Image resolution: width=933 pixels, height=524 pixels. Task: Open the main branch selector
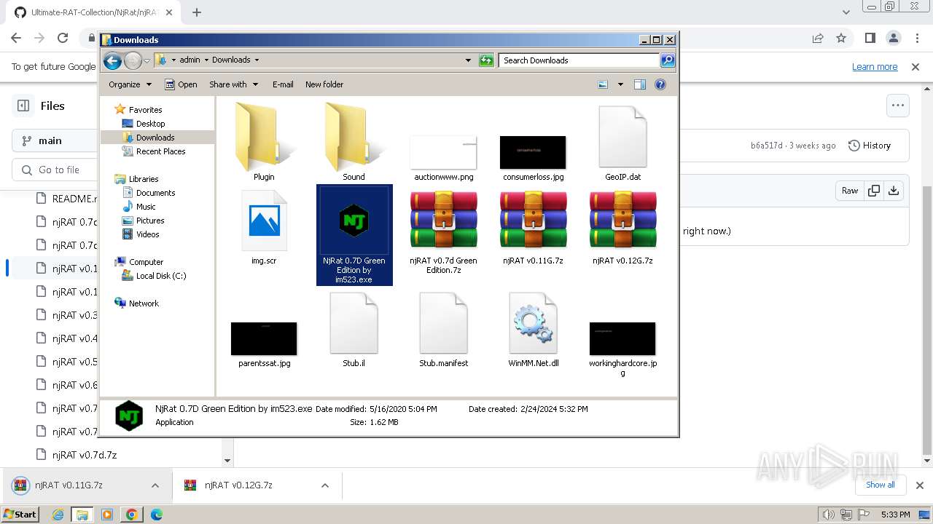(x=55, y=140)
